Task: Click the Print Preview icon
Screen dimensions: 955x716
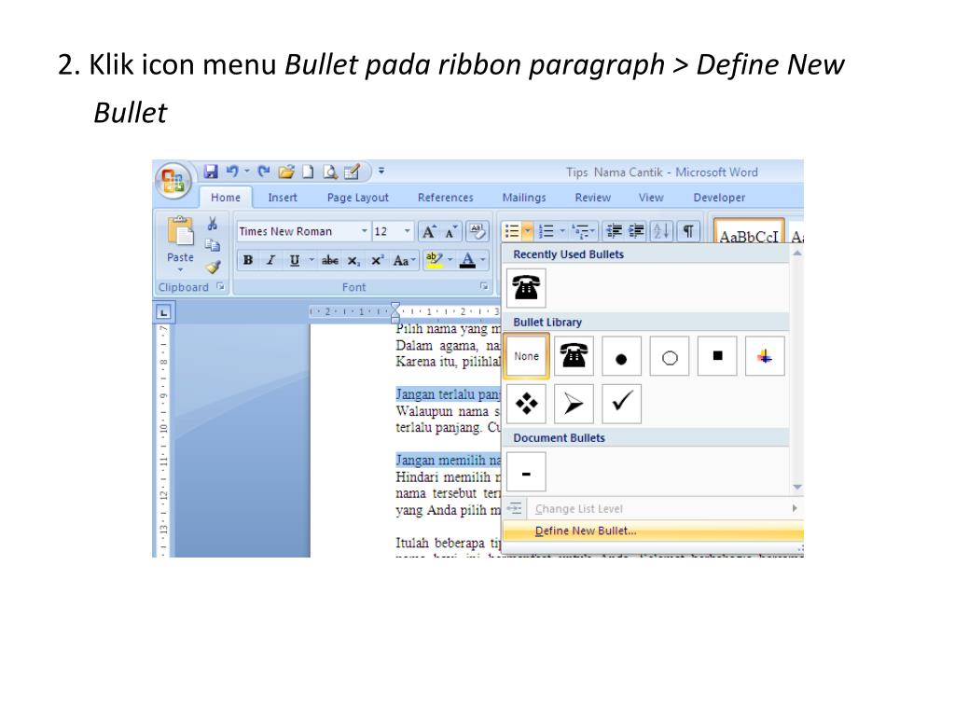Action: pyautogui.click(x=329, y=172)
